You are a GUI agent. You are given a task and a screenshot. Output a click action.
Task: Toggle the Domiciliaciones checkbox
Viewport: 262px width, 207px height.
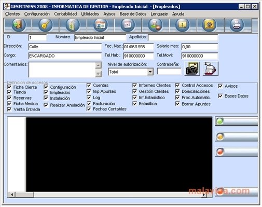(x=177, y=91)
